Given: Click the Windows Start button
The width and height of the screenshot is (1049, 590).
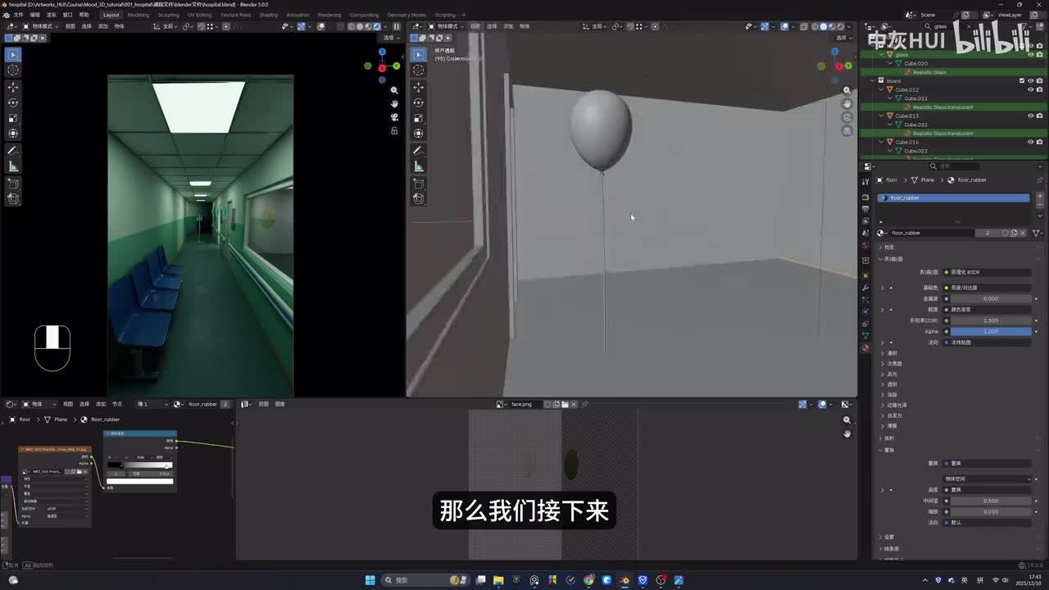Looking at the screenshot, I should (x=370, y=580).
